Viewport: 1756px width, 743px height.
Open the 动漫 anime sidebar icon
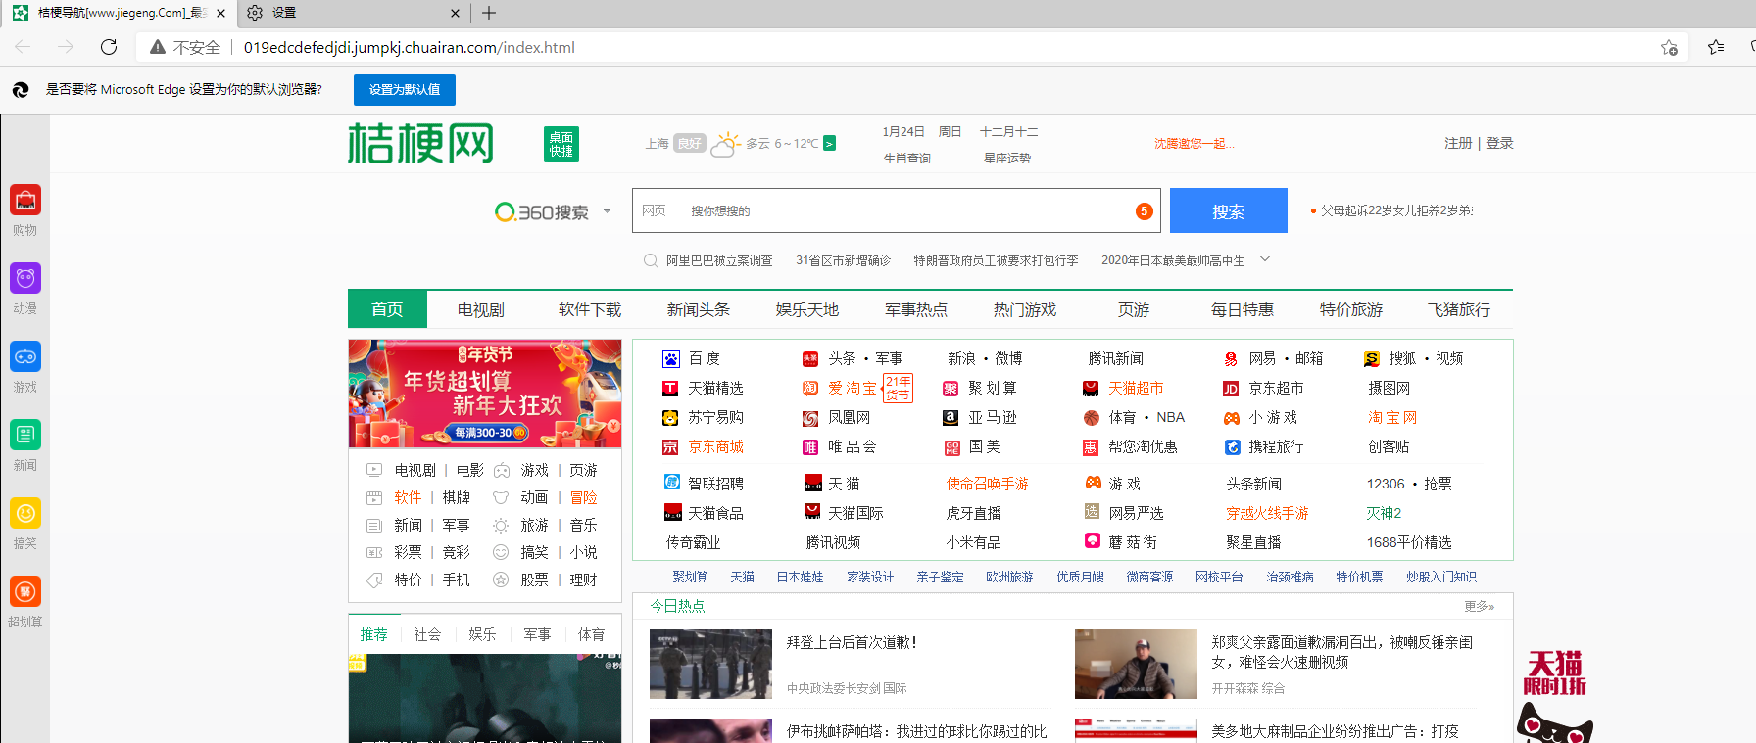coord(25,278)
